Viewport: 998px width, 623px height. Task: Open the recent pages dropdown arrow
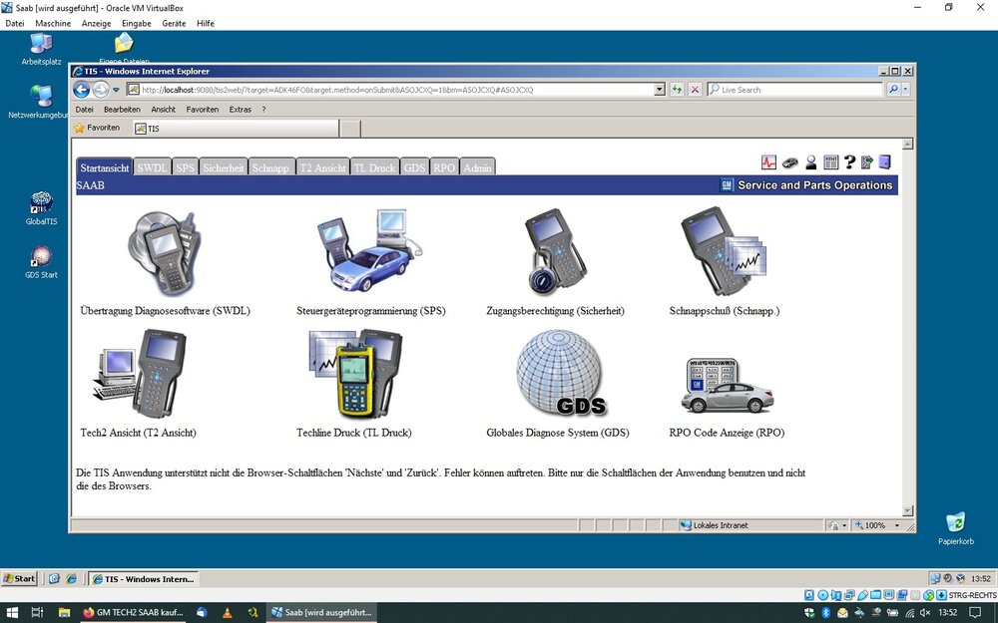pyautogui.click(x=116, y=90)
